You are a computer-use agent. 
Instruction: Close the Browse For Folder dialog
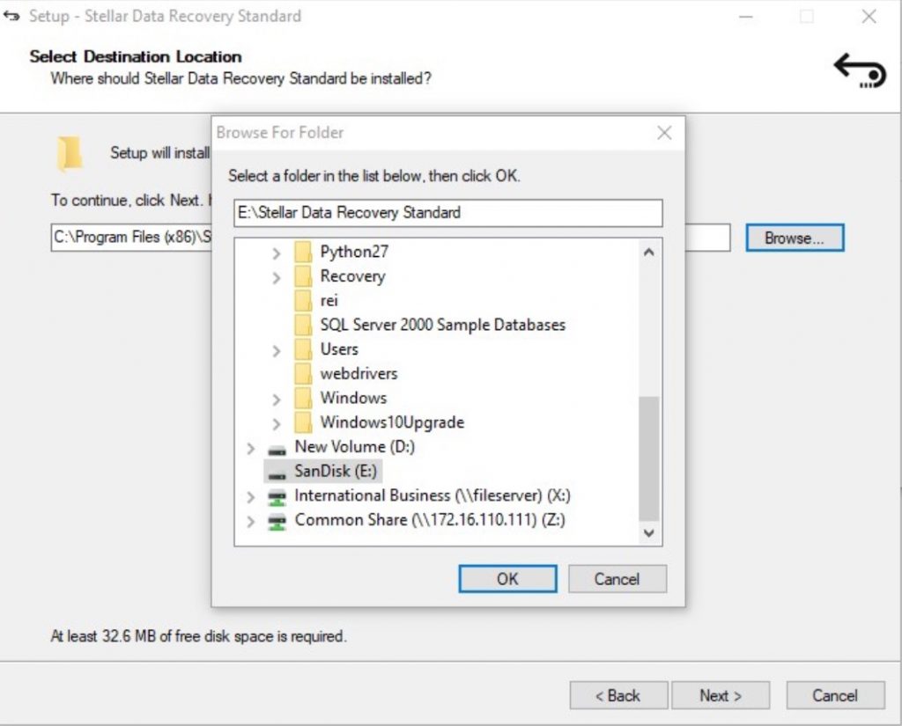pos(664,133)
